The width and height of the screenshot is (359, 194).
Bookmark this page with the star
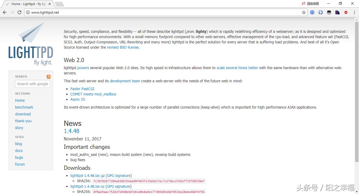coord(304,12)
